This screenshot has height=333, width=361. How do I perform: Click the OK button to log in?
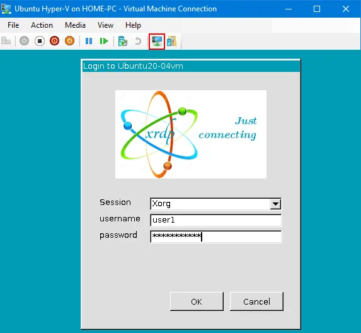tap(197, 301)
